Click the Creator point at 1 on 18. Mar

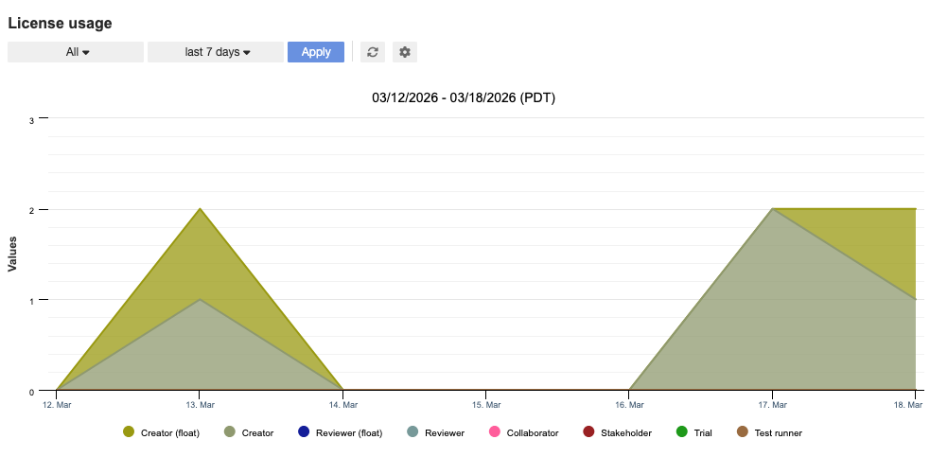(915, 300)
